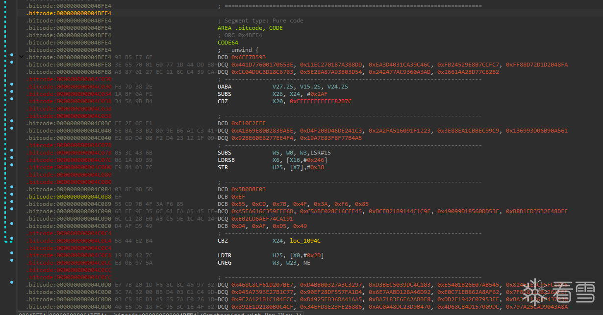Select the value 0xD4F20BD46DE241C3

pyautogui.click(x=331, y=131)
